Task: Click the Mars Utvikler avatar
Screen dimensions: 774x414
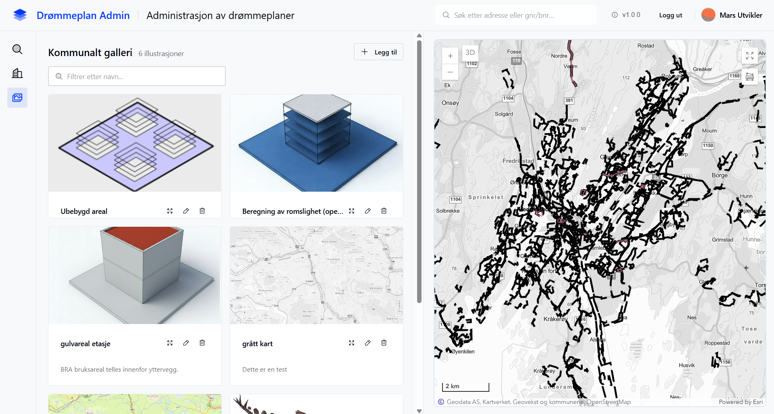Action: [708, 15]
